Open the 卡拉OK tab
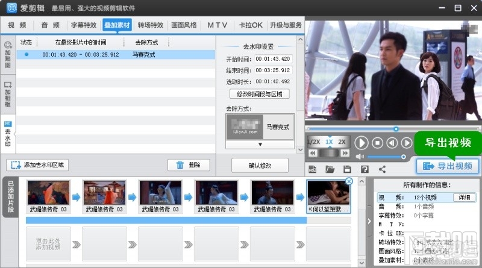This screenshot has height=268, width=482. pyautogui.click(x=251, y=25)
